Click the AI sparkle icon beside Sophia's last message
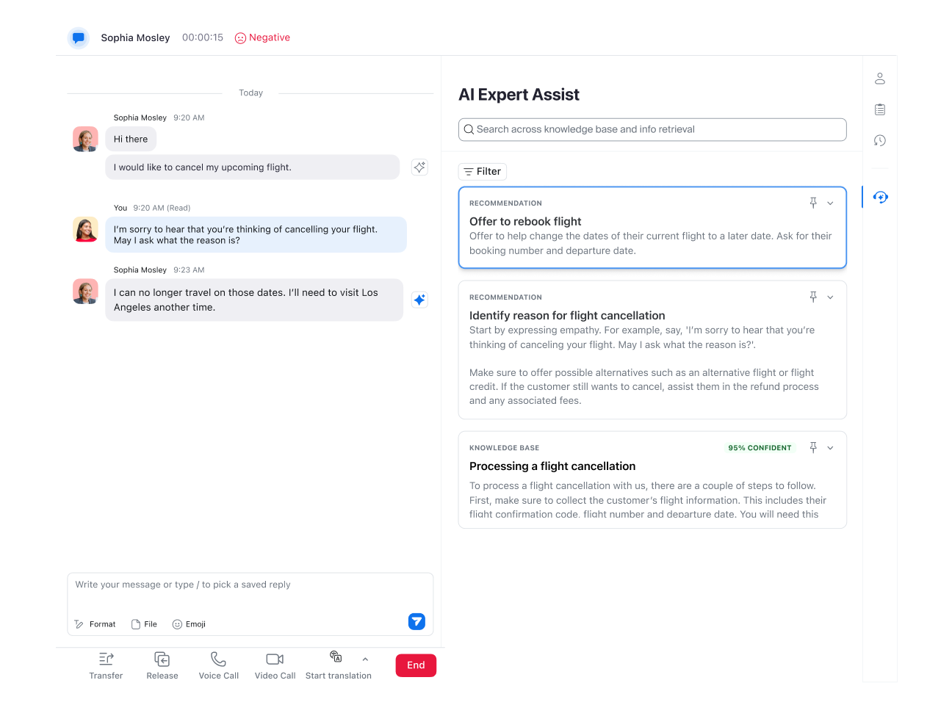This screenshot has height=705, width=952. coord(419,300)
